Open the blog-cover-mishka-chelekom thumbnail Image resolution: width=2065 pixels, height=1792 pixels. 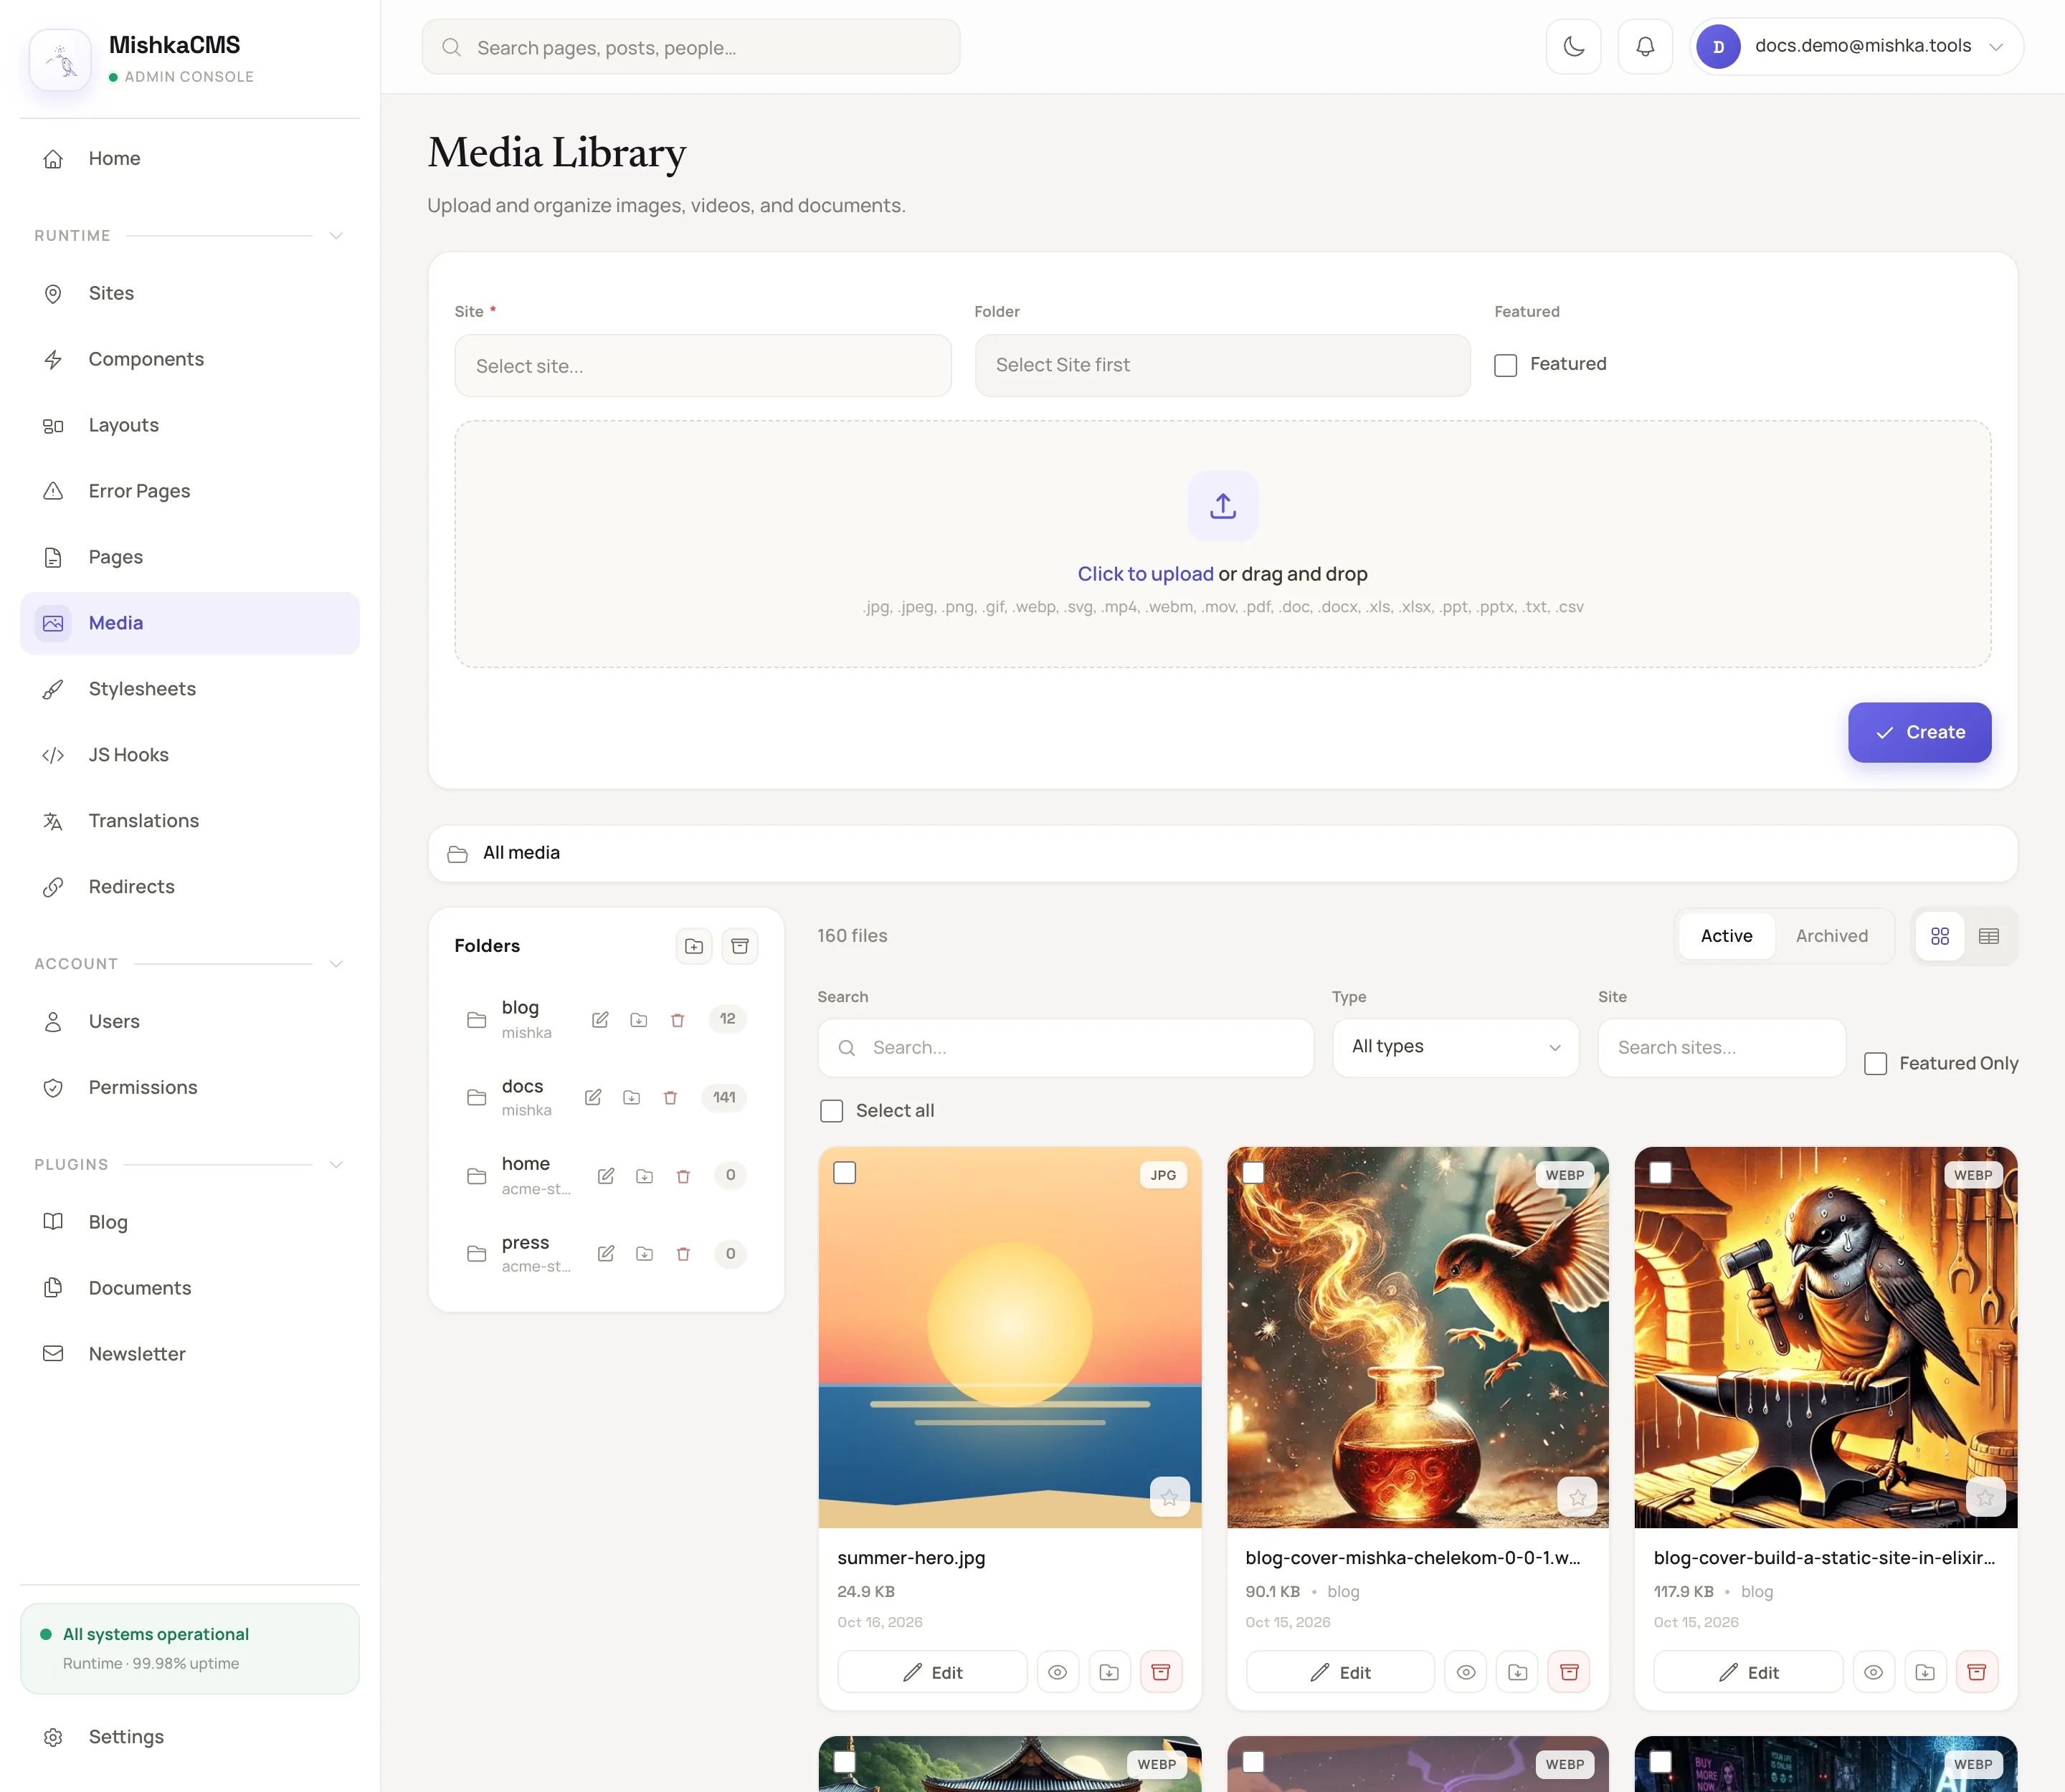(x=1418, y=1337)
